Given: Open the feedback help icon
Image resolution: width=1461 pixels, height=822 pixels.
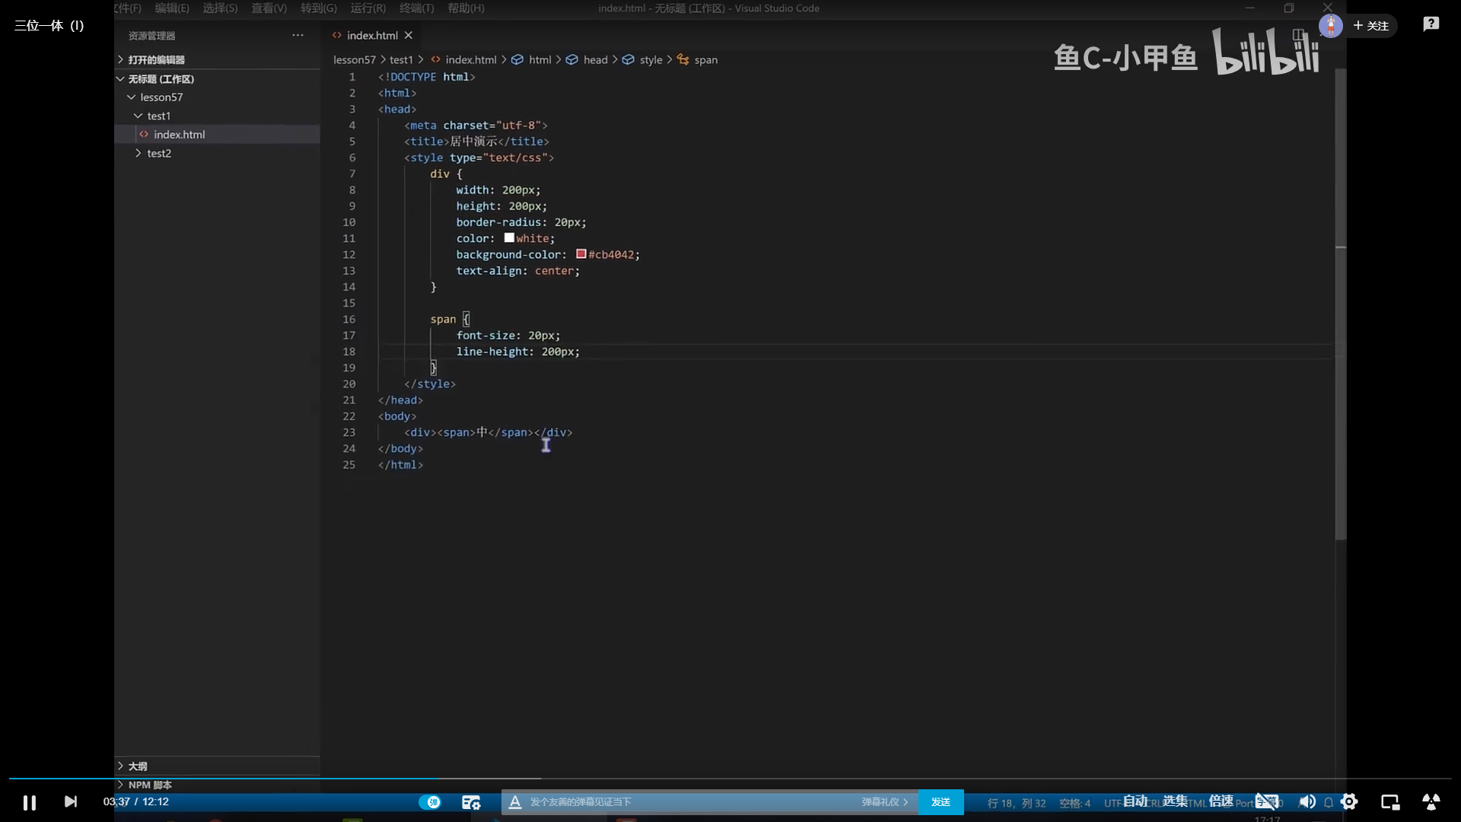Looking at the screenshot, I should coord(1431,24).
